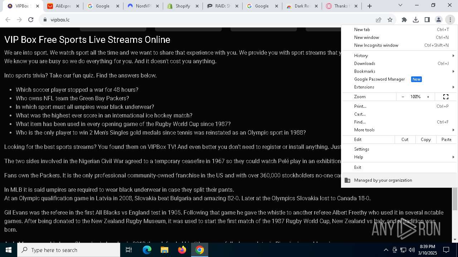Image resolution: width=458 pixels, height=257 pixels.
Task: Close the AliExpress tab
Action: point(78,6)
